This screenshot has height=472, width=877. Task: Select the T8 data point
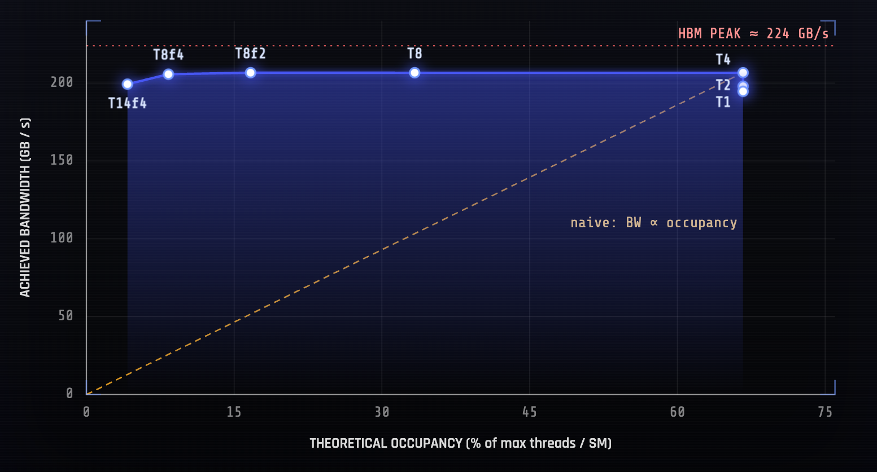click(x=414, y=73)
